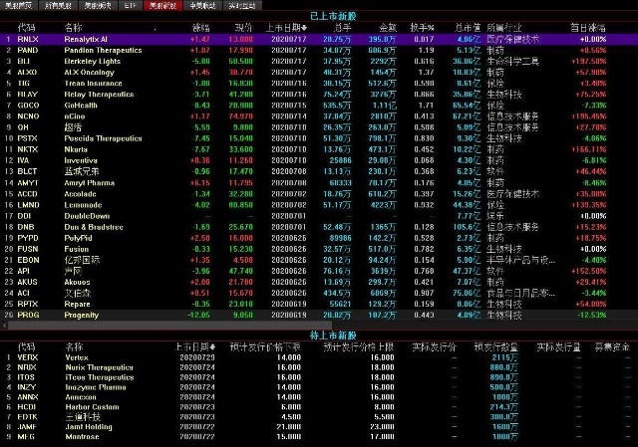Select the Lemonade stock name
Screen dimensions: 638x447
click(83, 205)
